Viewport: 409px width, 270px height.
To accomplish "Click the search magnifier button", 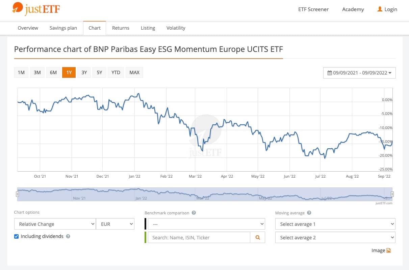I will point(258,237).
